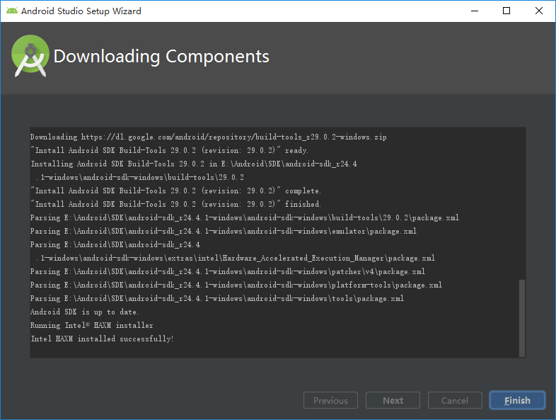Click the Finish button
The height and width of the screenshot is (420, 556).
(x=517, y=400)
